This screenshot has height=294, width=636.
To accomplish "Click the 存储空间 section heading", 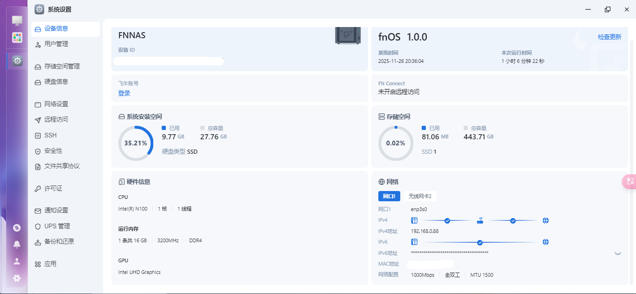I will (394, 117).
